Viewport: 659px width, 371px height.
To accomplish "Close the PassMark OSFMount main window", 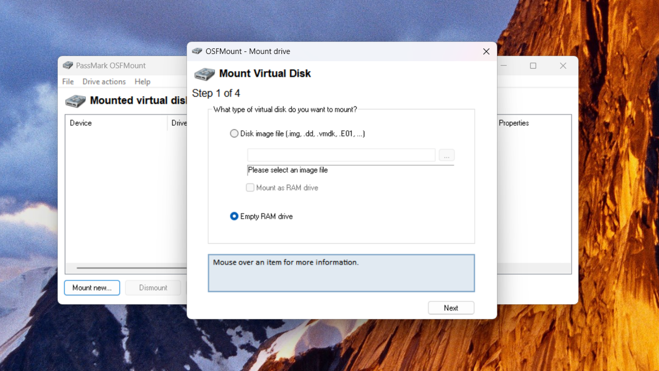I will coord(563,65).
